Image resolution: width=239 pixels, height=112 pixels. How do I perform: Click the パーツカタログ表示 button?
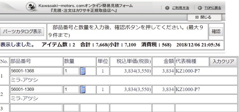(x=22, y=32)
